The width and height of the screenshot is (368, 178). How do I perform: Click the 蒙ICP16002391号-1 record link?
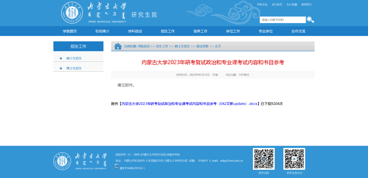coord(132,168)
